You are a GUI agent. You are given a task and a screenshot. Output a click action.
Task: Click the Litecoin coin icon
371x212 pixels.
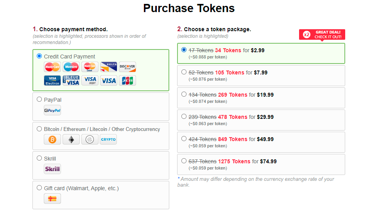pos(90,140)
